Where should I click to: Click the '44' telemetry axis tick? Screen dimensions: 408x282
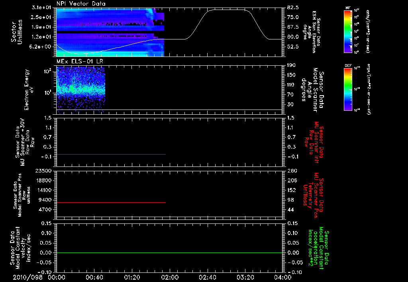[x=290, y=210]
